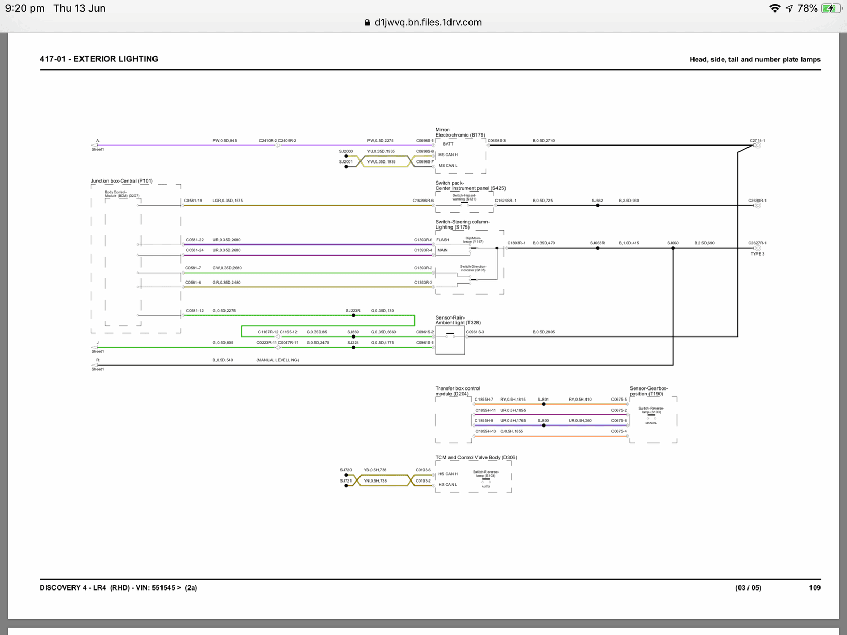Tap wire label RY,0.5H,1815

tap(513, 400)
